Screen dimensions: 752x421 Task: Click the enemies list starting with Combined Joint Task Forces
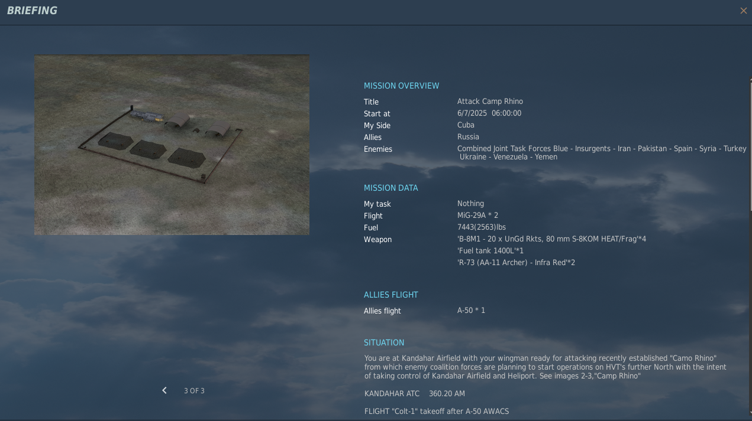pos(601,152)
